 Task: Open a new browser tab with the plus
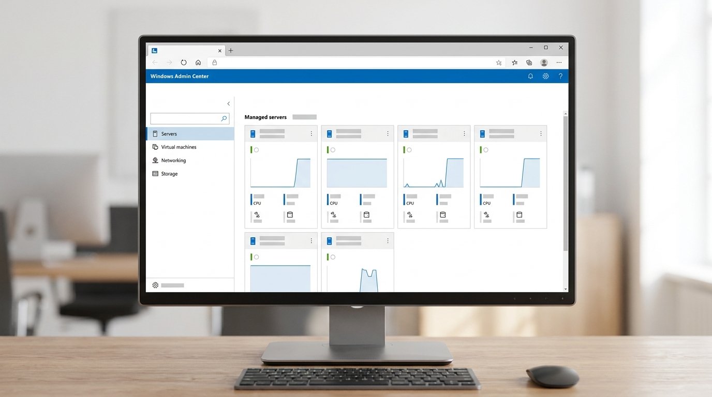tap(231, 51)
